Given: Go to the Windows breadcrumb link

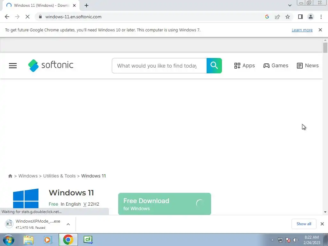Looking at the screenshot, I should click(28, 176).
